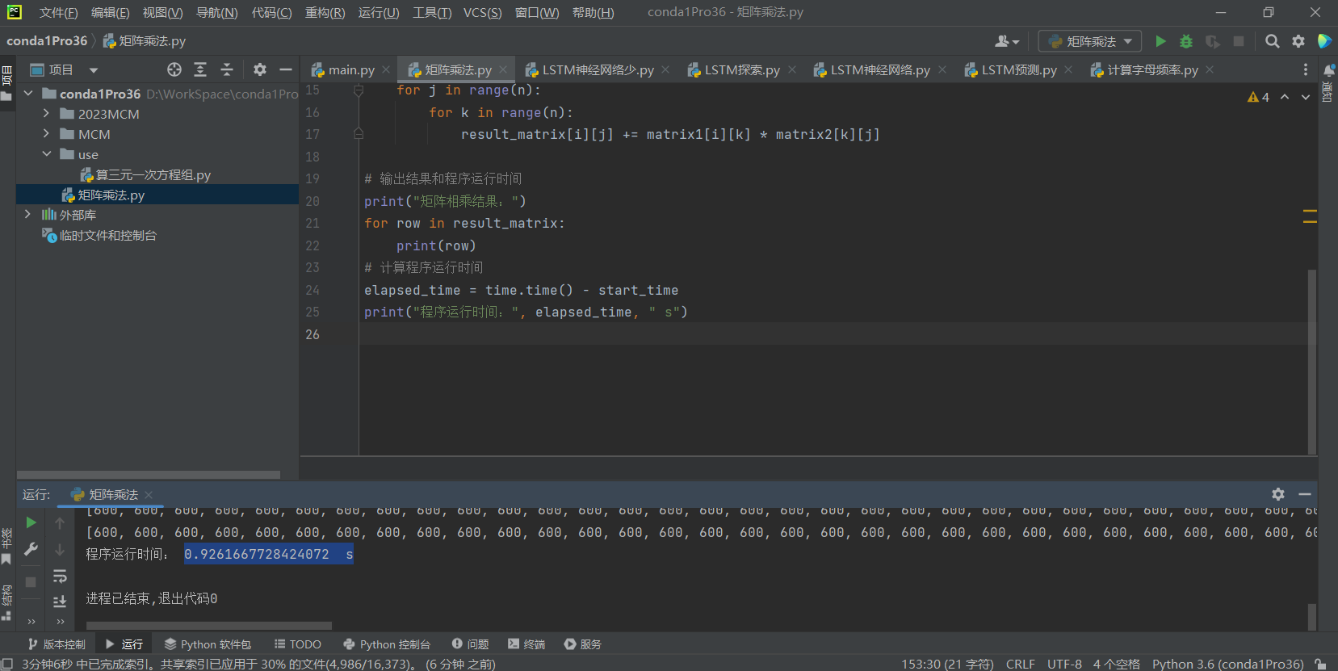Expand the MCM folder
This screenshot has width=1338, height=671.
click(x=46, y=134)
